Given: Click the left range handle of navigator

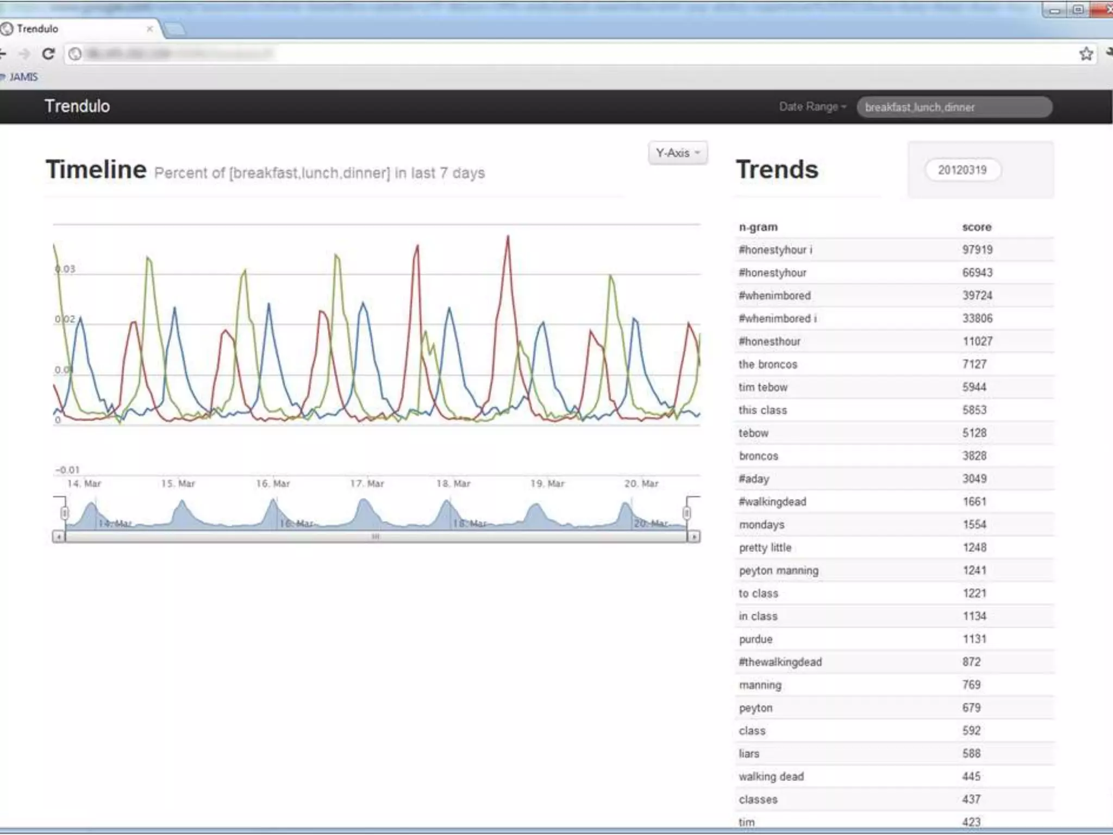Looking at the screenshot, I should click(65, 513).
